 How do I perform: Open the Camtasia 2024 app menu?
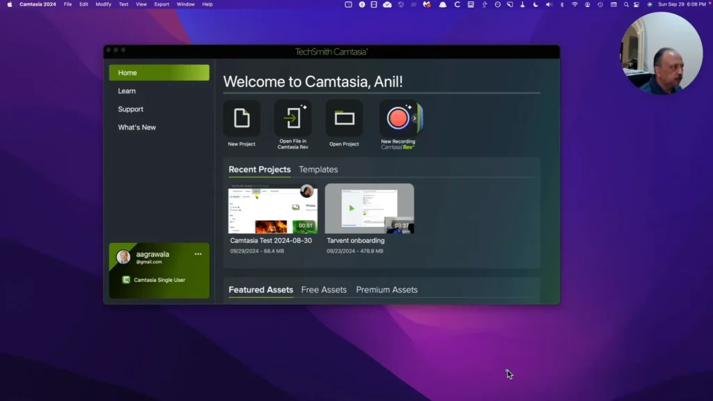[38, 4]
